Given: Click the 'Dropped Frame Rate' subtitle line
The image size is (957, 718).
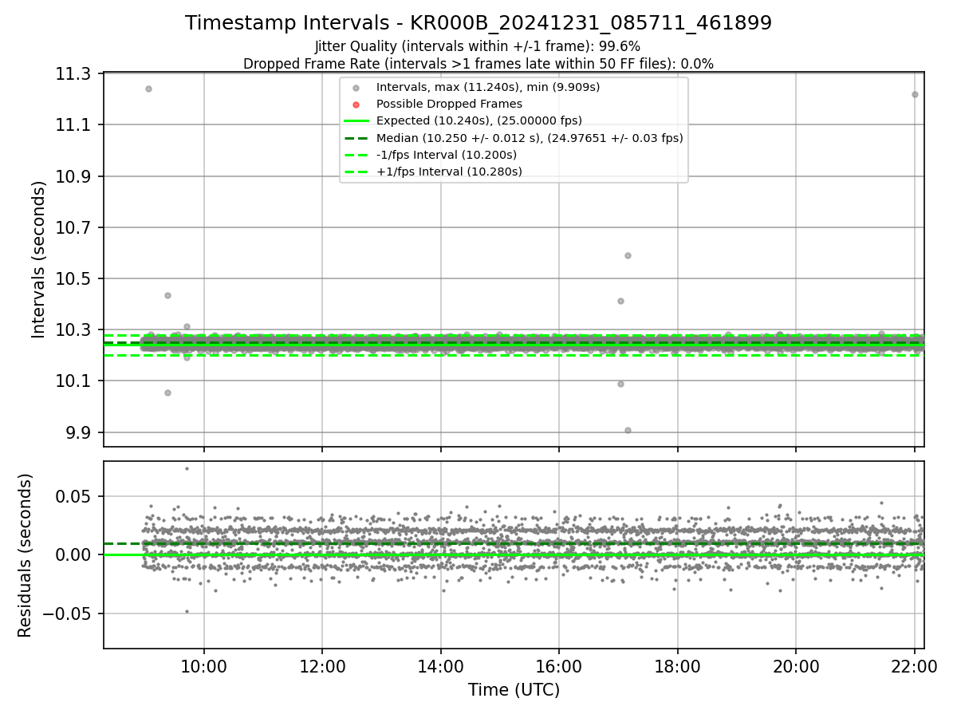Looking at the screenshot, I should pos(478,63).
